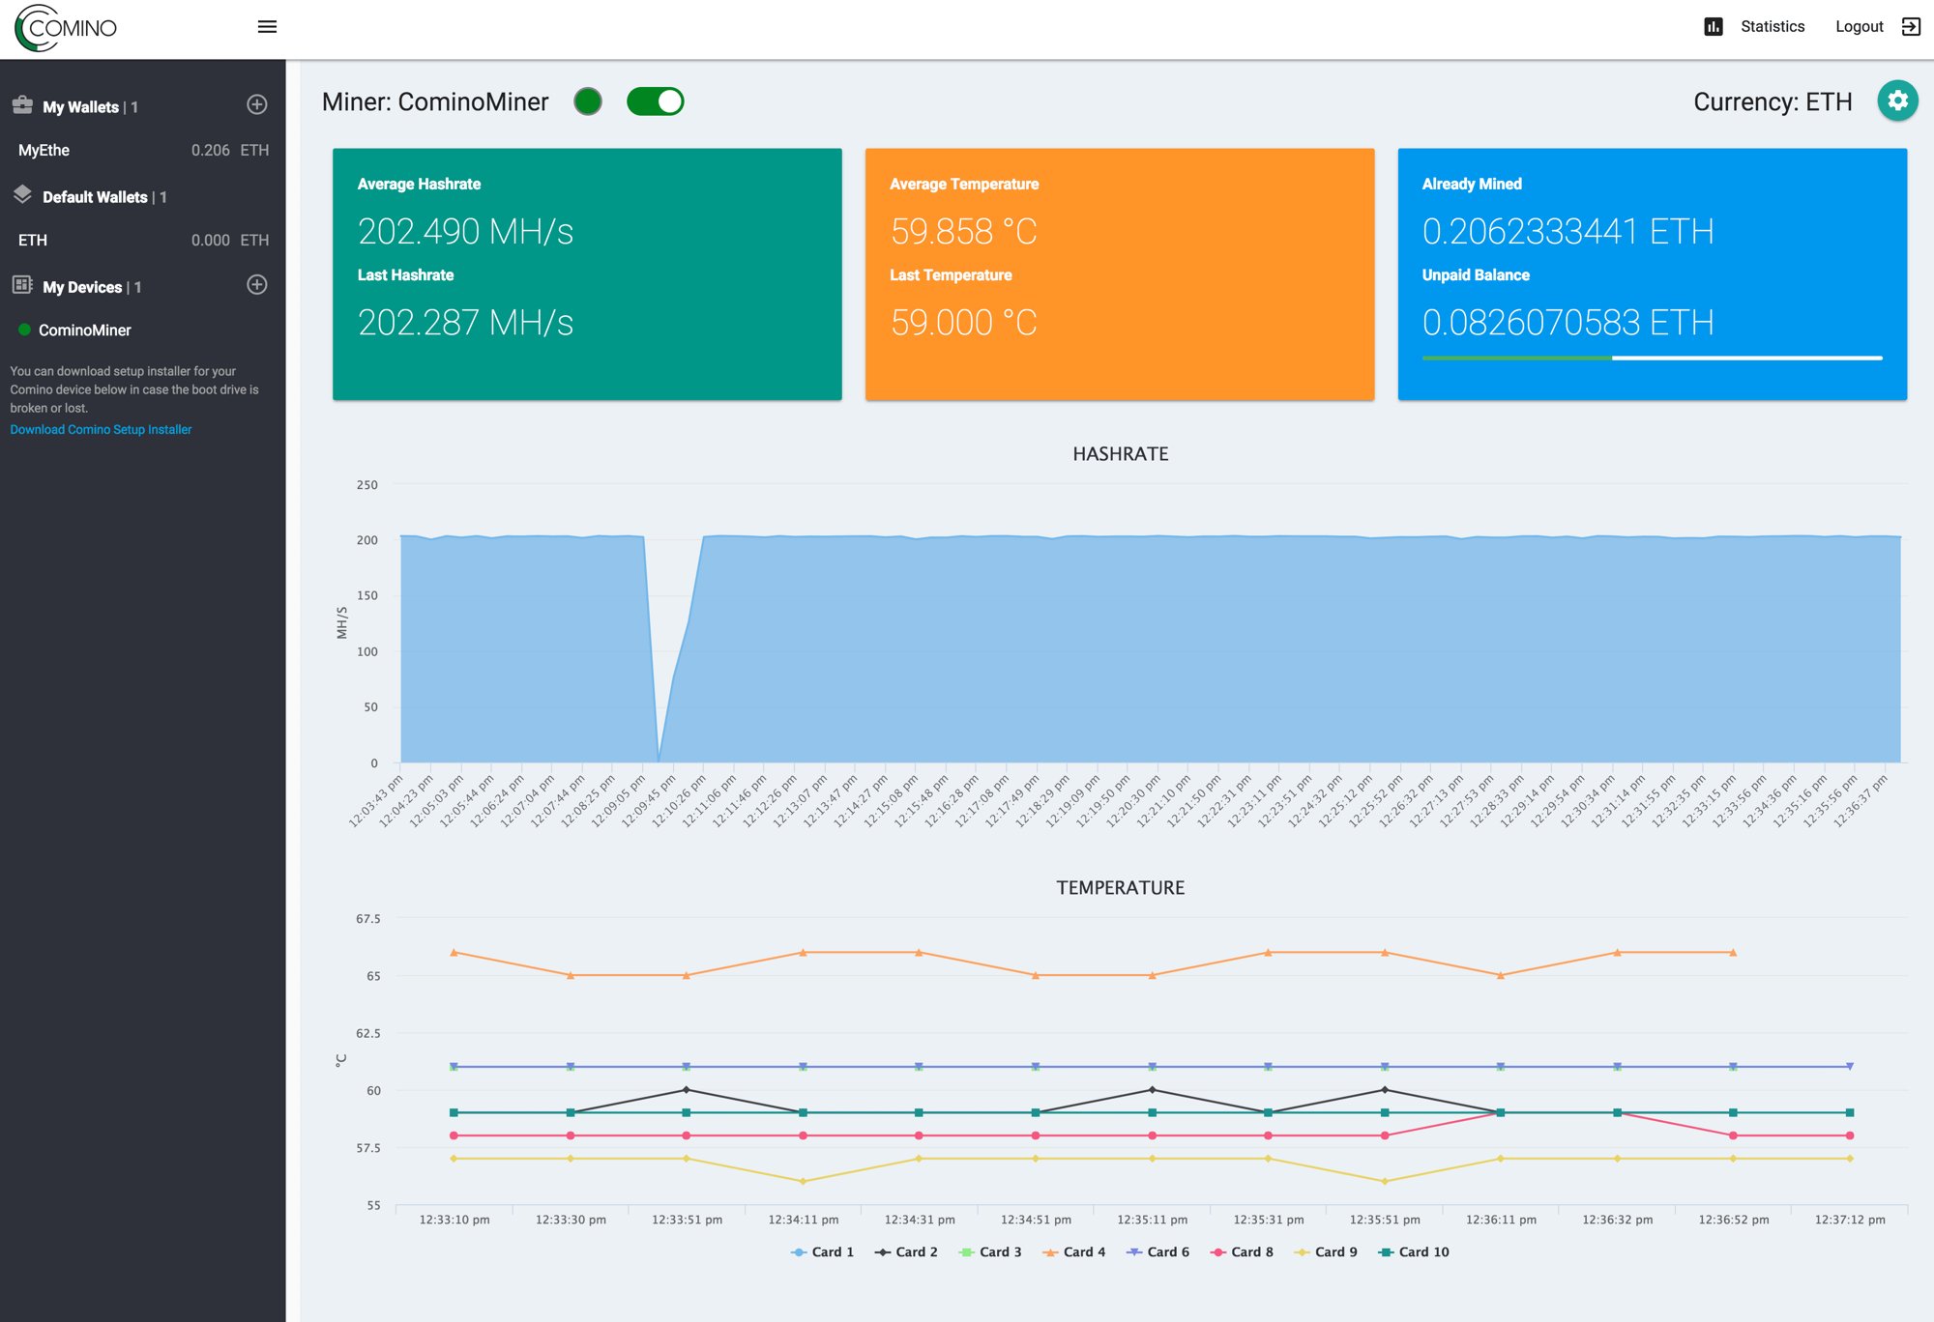This screenshot has width=1934, height=1322.
Task: Click the unpaid balance progress bar
Action: click(x=1652, y=359)
